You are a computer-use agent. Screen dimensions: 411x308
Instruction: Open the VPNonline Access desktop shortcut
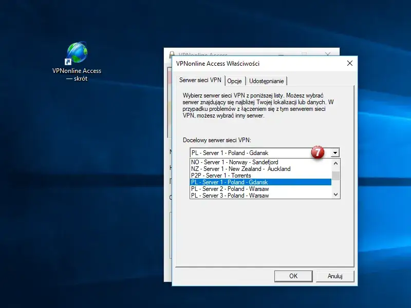[77, 54]
